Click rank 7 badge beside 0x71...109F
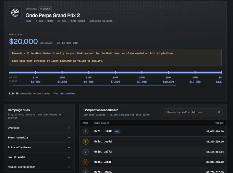This screenshot has height=173, width=233. (x=85, y=132)
